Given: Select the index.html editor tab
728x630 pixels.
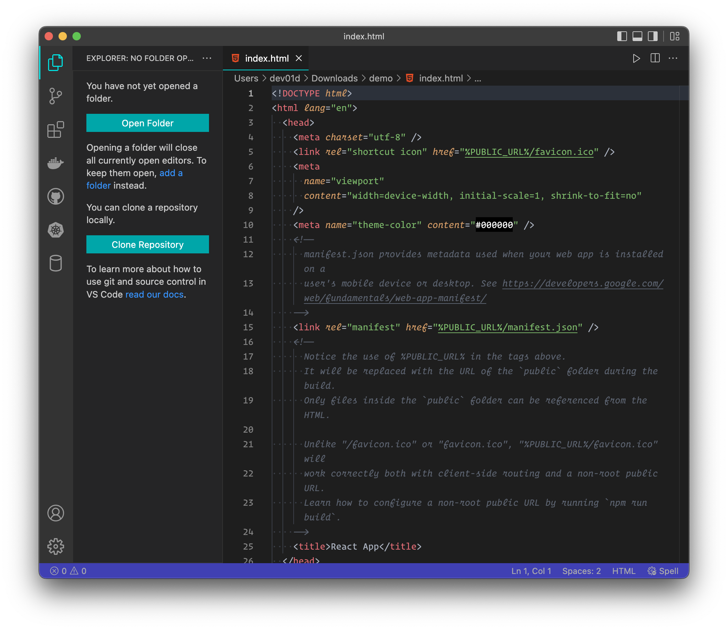Looking at the screenshot, I should tap(266, 58).
